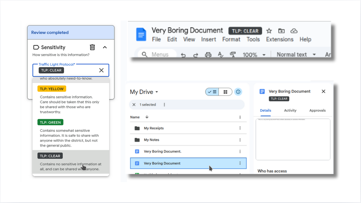Image resolution: width=361 pixels, height=203 pixels.
Task: Open the Tools menu
Action: coord(253,39)
